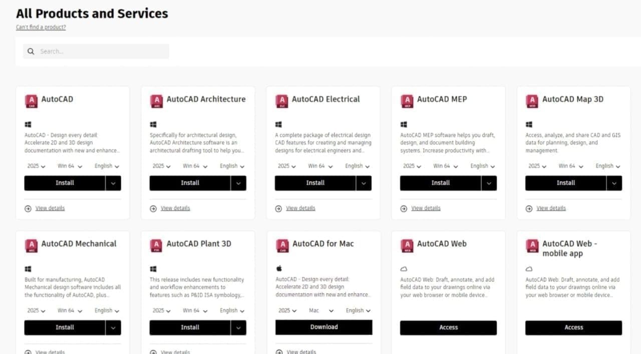Expand AutoCAD MEP Install options arrow
This screenshot has height=354, width=641.
(489, 183)
